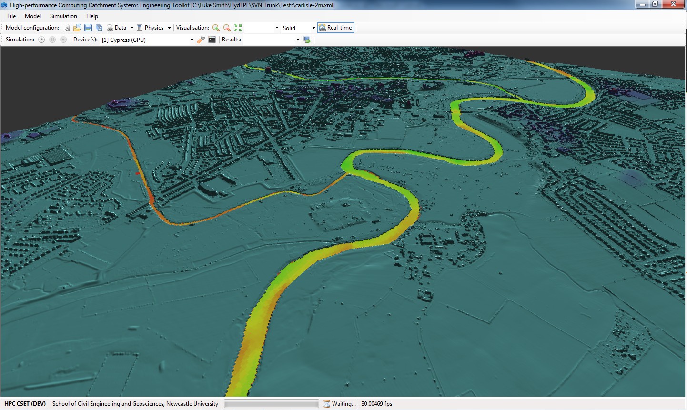Pause the simulation

click(52, 40)
